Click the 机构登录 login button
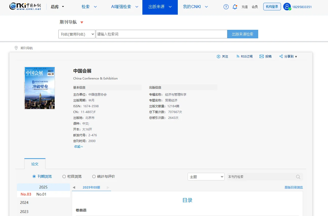The image size is (328, 216). 272,7
